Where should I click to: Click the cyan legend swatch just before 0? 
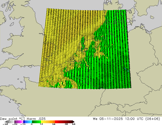coord(31,122)
